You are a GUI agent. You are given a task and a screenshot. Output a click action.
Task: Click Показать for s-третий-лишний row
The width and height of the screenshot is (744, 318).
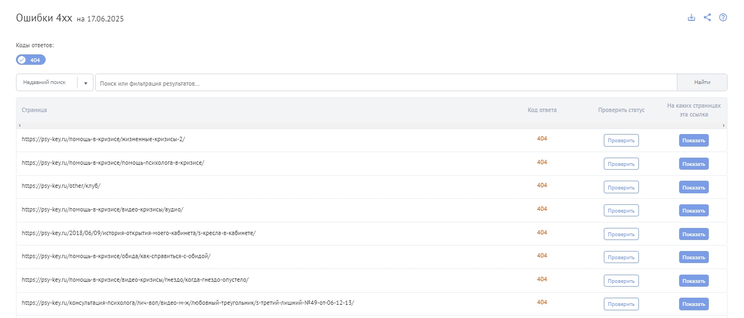click(x=694, y=304)
